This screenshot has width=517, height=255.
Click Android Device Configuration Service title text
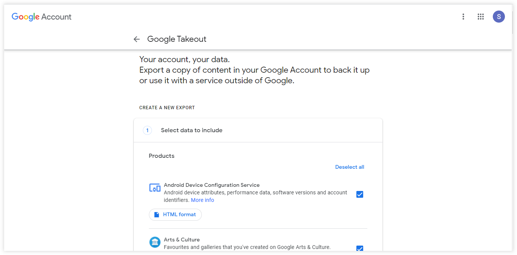click(x=212, y=185)
